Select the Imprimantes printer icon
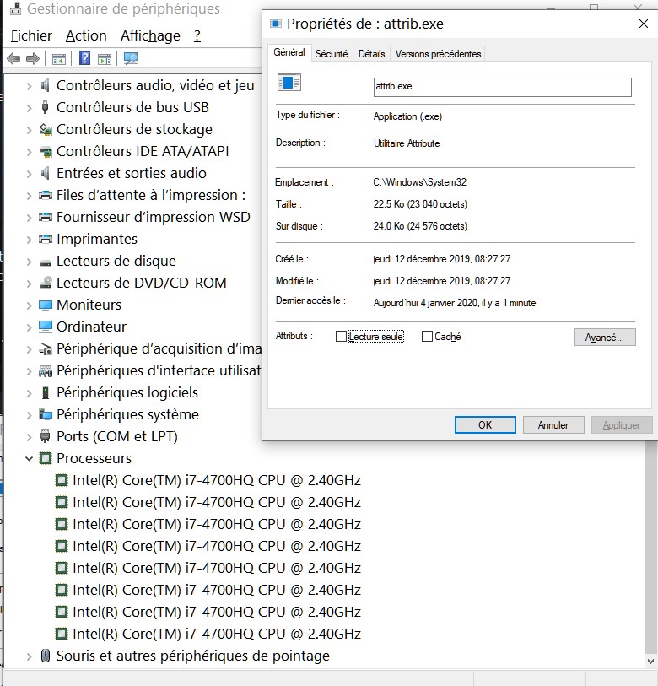This screenshot has width=658, height=686. tap(46, 239)
